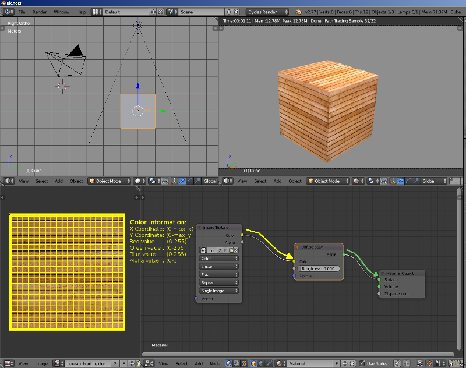
Task: Adjust the Roughness slider in the Diffuse BSDF node
Action: click(318, 268)
